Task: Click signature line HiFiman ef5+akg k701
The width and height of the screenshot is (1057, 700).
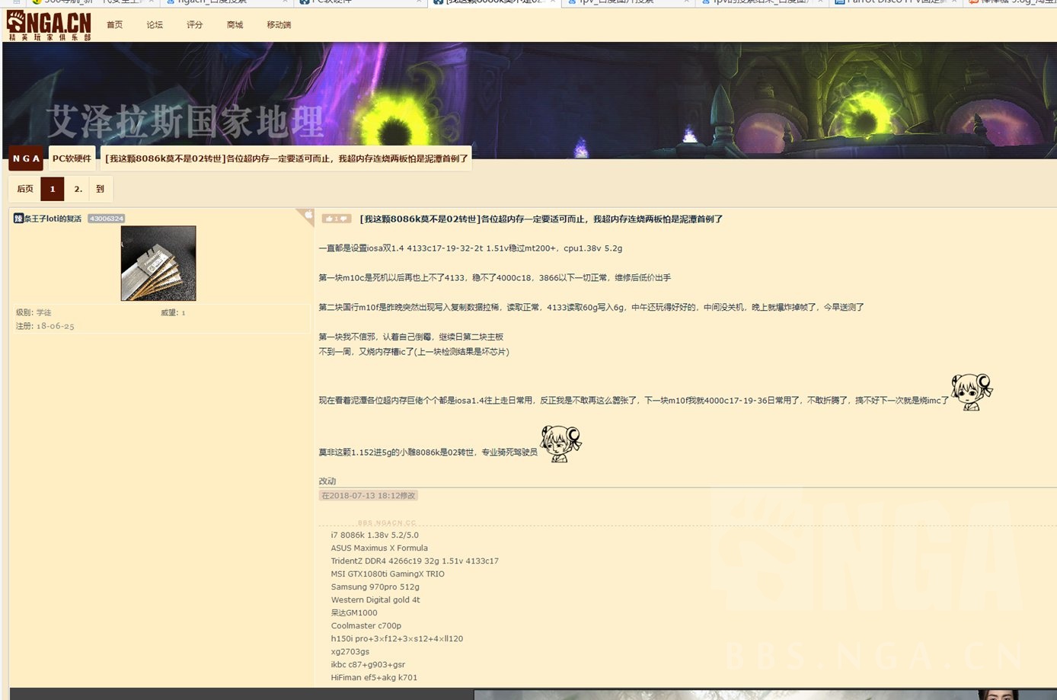Action: pos(374,677)
